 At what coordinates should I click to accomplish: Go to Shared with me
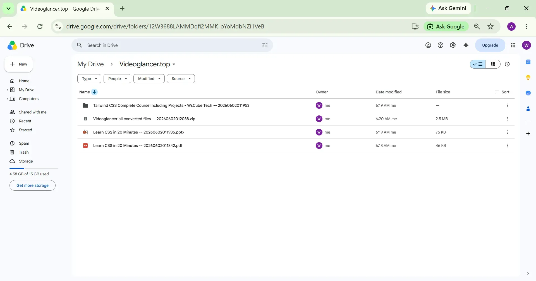(x=33, y=112)
